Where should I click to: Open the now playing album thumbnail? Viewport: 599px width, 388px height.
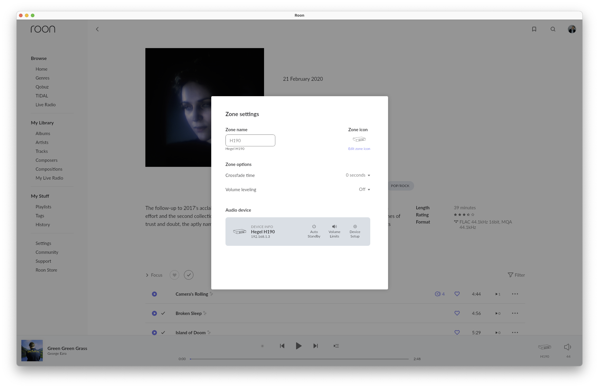click(32, 351)
